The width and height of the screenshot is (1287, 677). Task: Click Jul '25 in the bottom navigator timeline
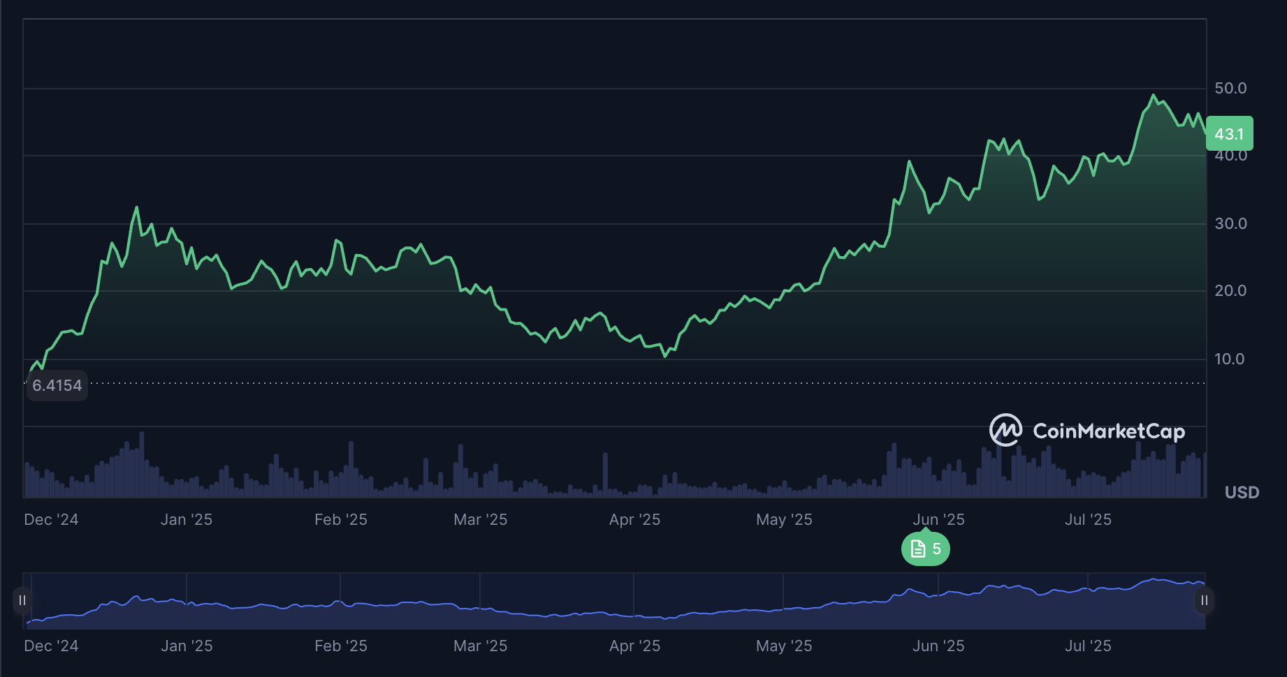[1088, 646]
